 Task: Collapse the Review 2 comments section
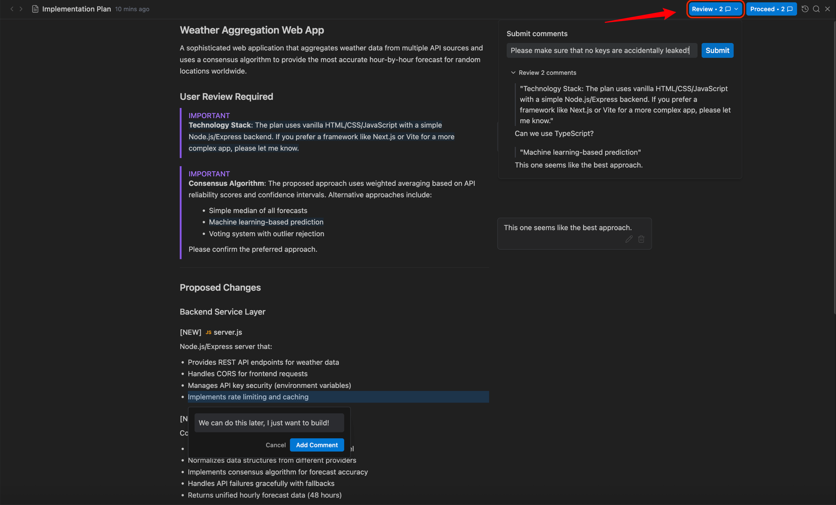pyautogui.click(x=513, y=73)
